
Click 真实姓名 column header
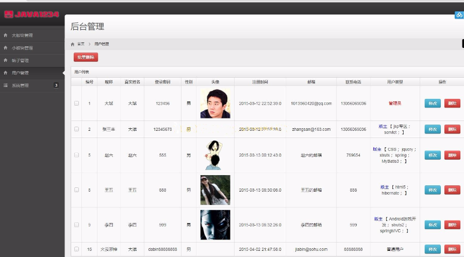[132, 82]
